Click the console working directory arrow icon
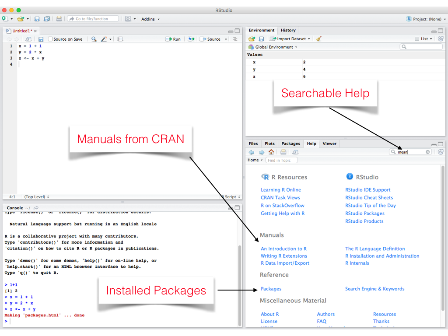Screen dimensions: 448x336 coord(36,208)
